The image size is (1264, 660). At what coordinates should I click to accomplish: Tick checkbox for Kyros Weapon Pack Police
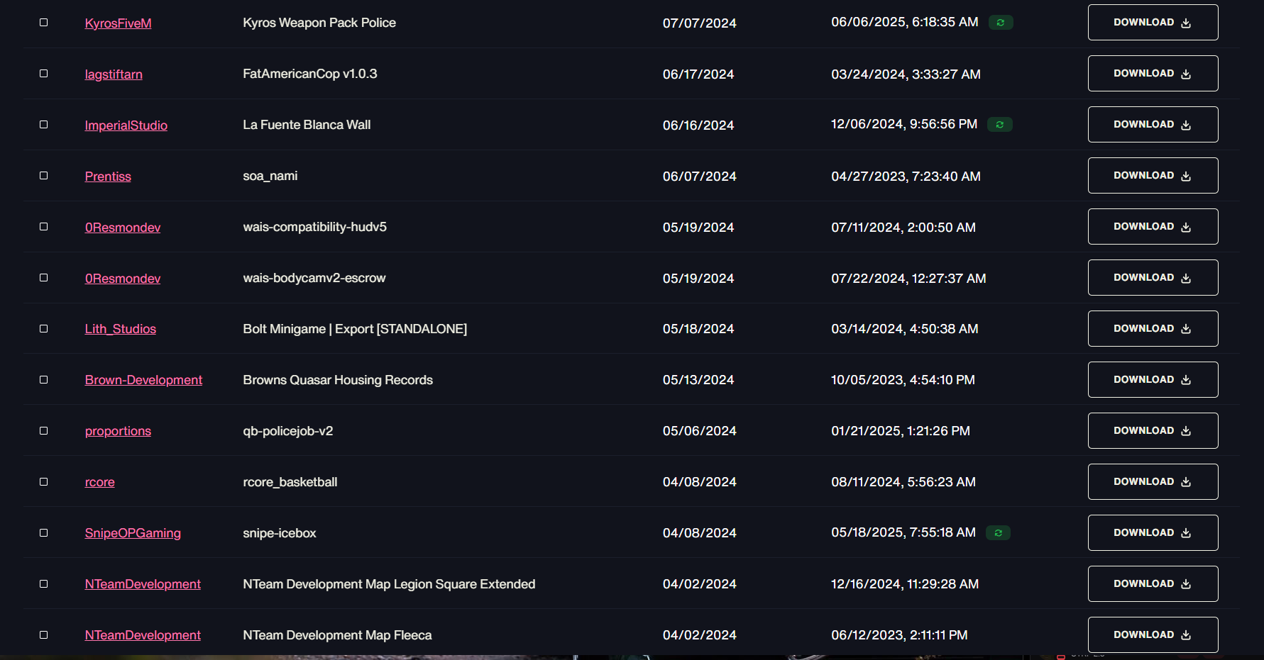43,23
